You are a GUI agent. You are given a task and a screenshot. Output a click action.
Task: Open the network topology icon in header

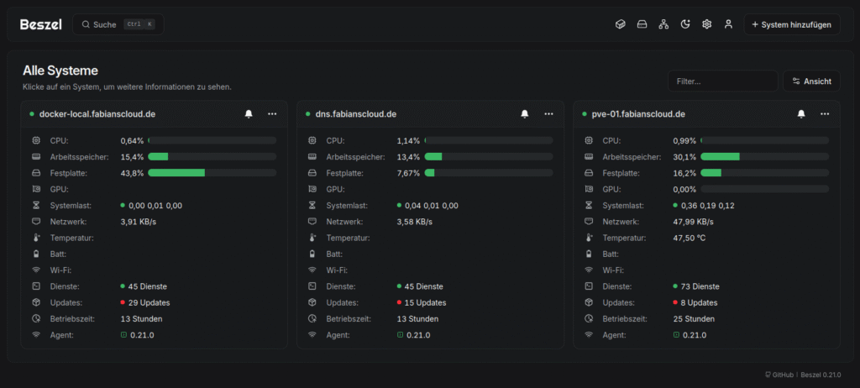click(x=663, y=24)
